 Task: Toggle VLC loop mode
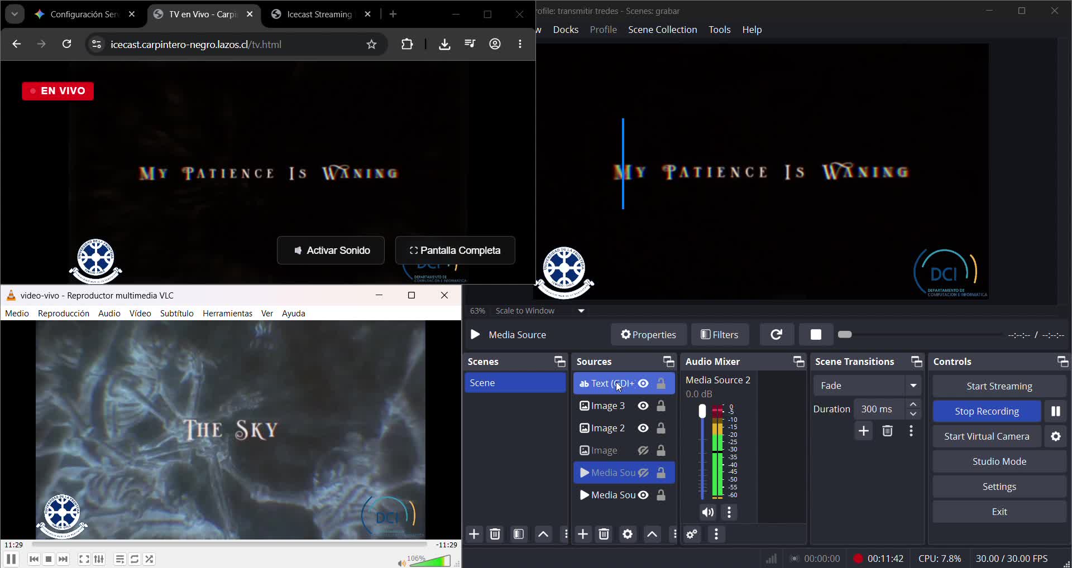coord(135,559)
